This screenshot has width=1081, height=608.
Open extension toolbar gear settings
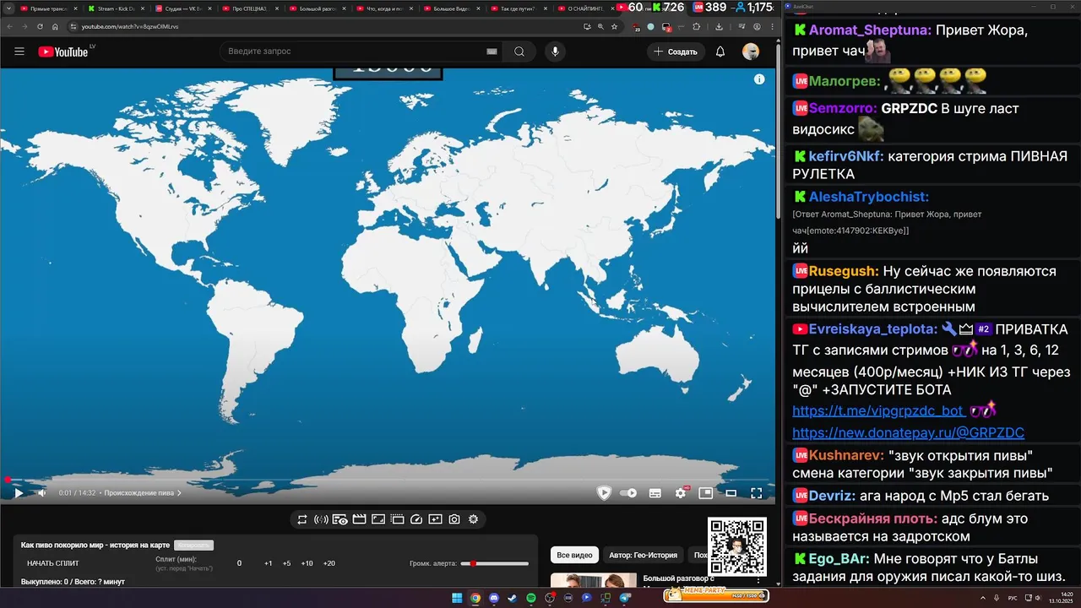point(473,519)
